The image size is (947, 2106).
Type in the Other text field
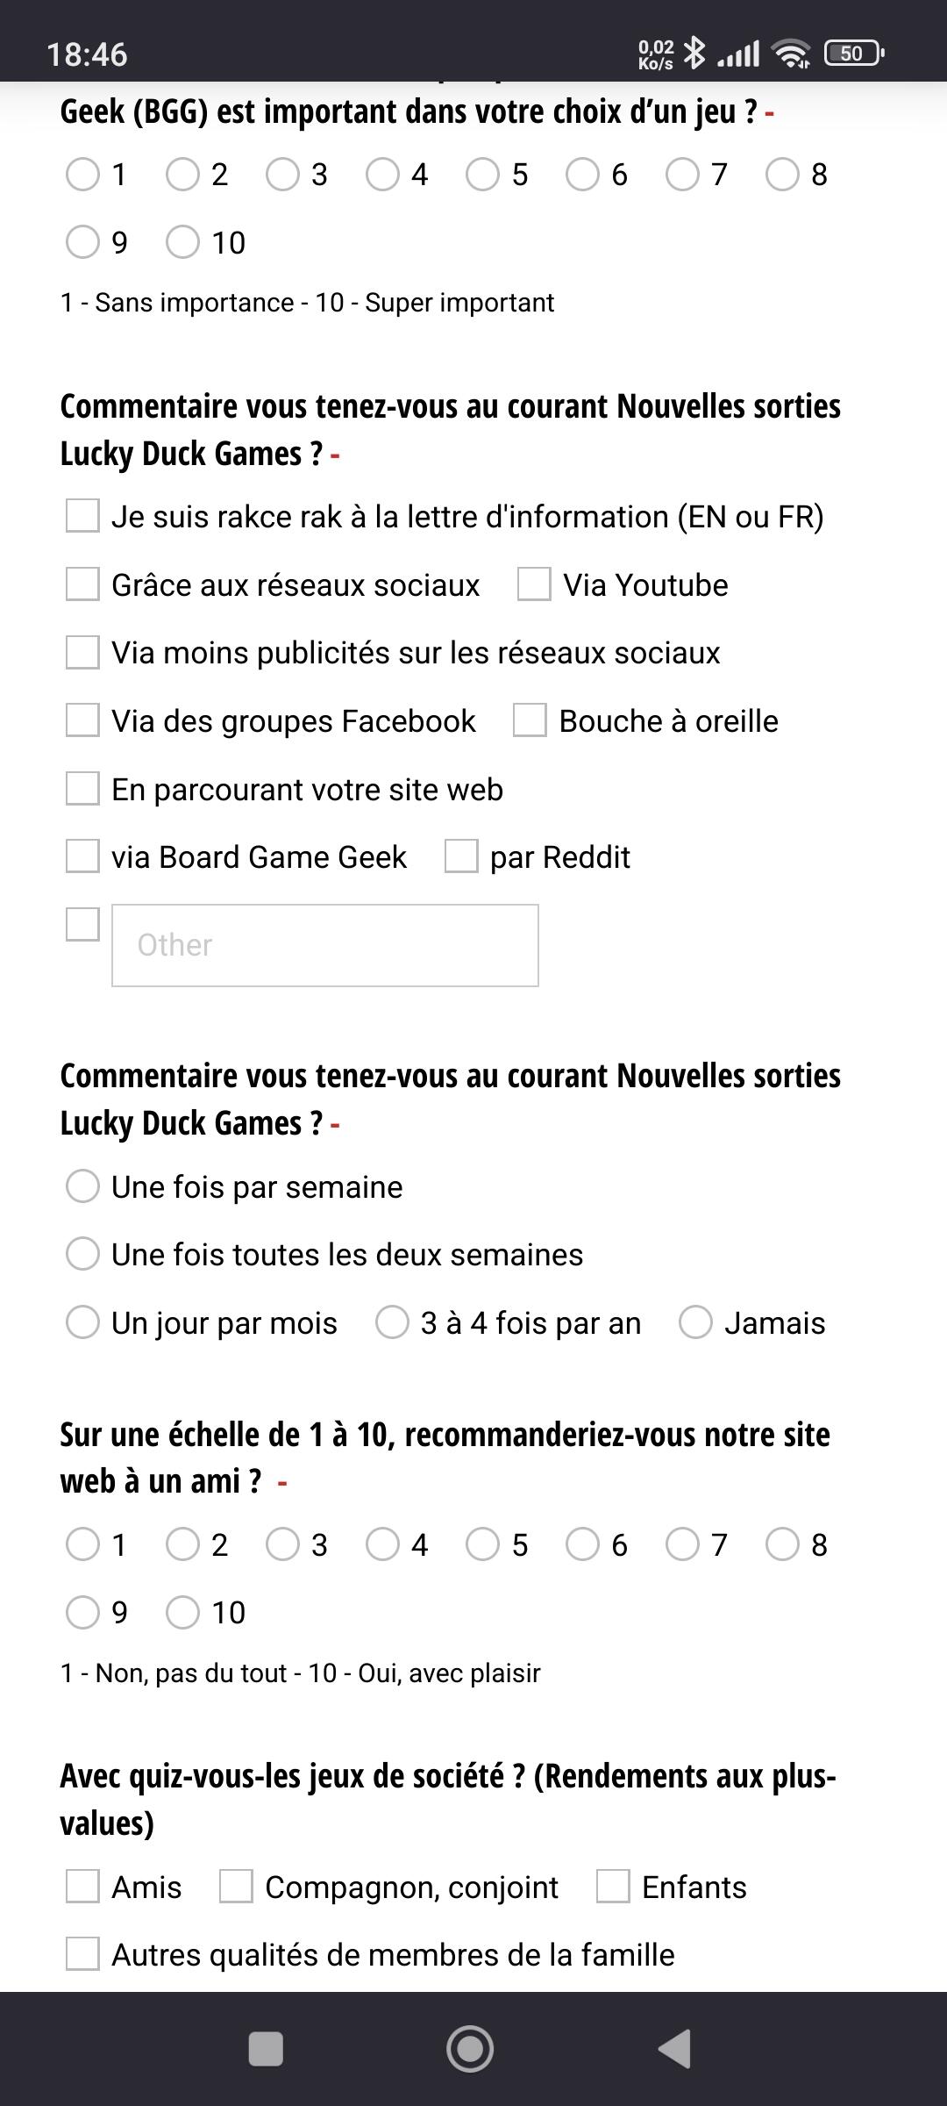324,945
